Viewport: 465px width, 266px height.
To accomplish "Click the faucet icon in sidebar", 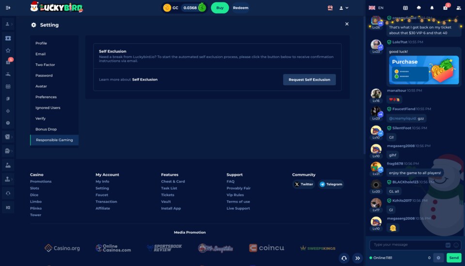I will 8,74.
